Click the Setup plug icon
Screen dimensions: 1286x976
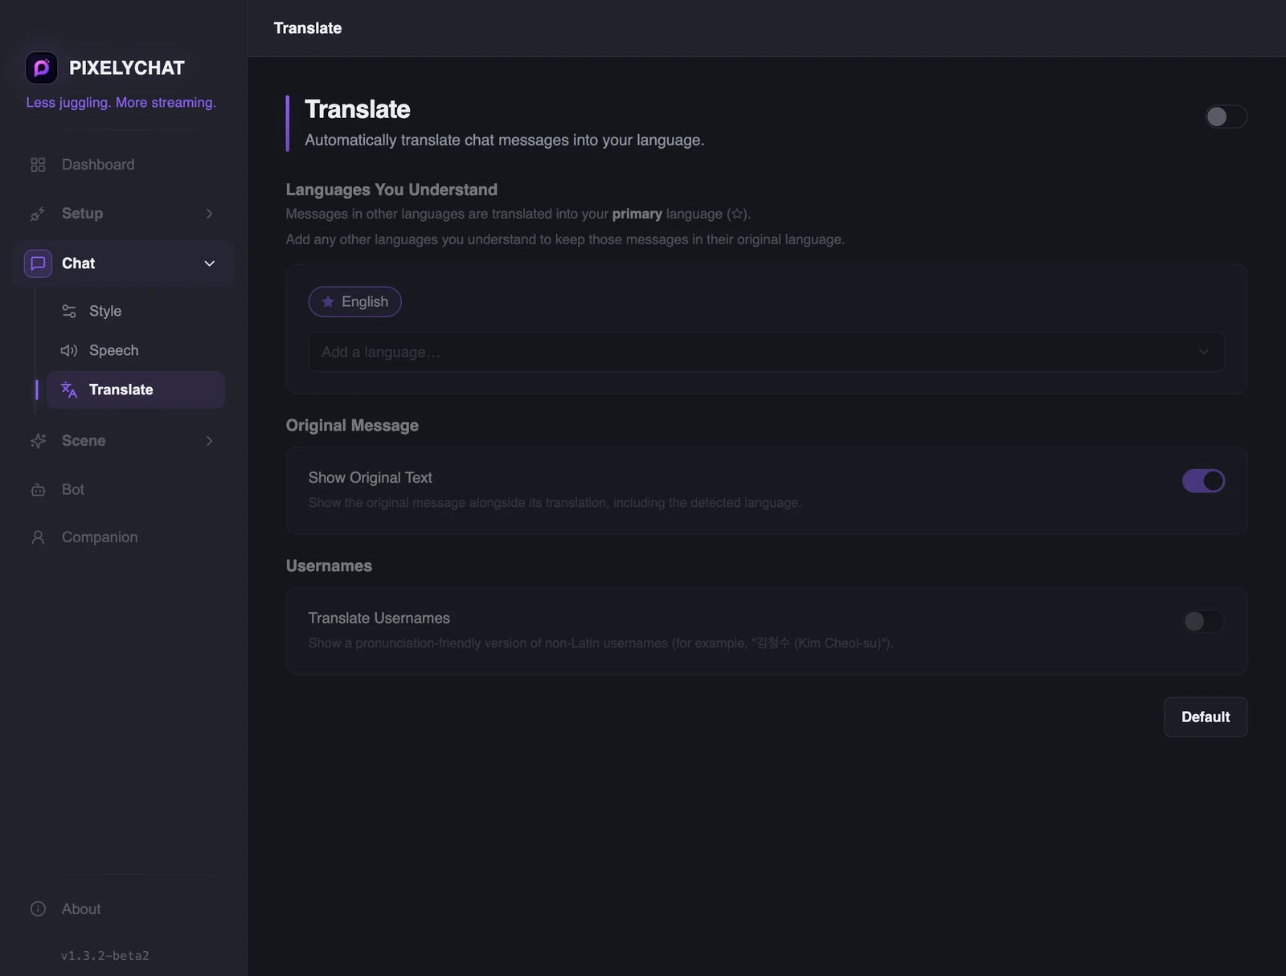point(38,214)
